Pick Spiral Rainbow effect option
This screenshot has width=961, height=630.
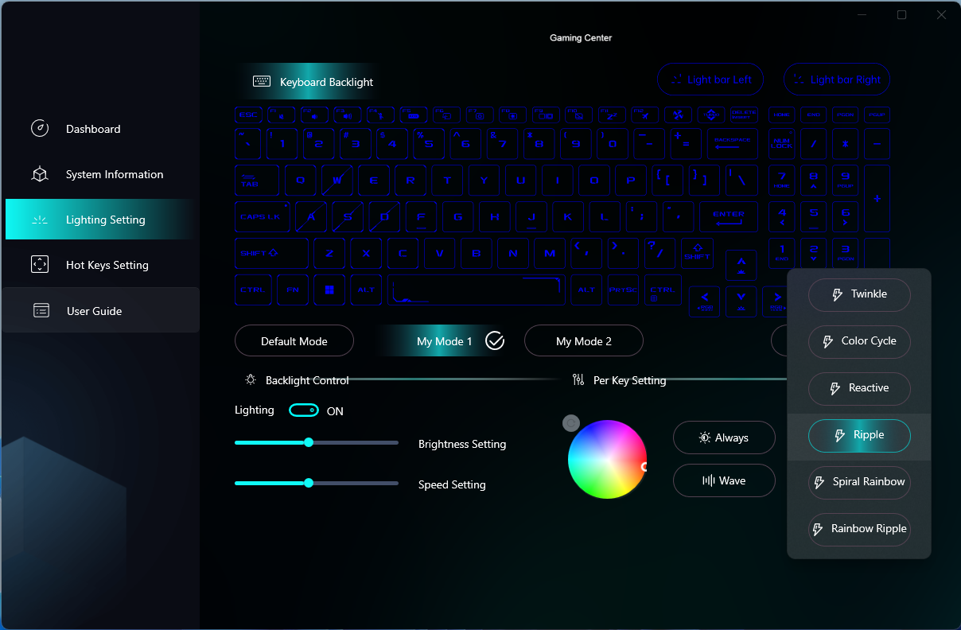pos(859,482)
